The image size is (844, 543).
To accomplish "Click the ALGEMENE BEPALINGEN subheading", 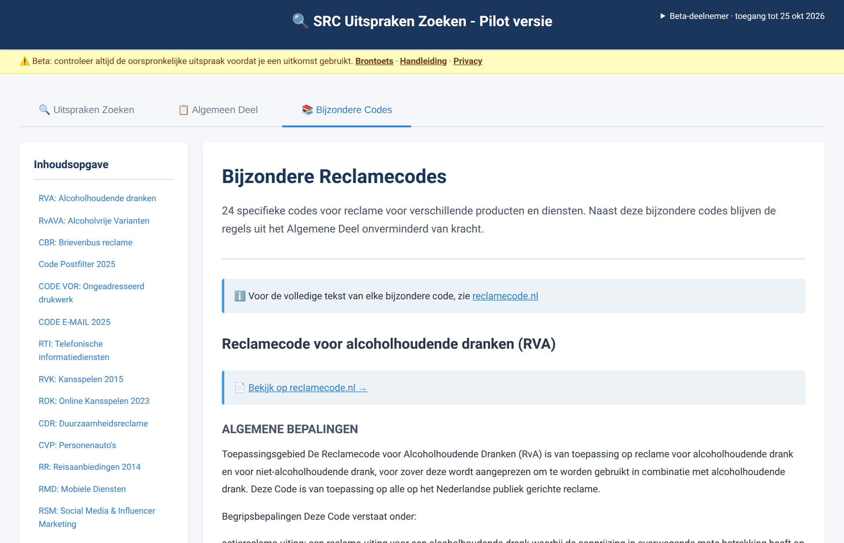I will [x=290, y=429].
